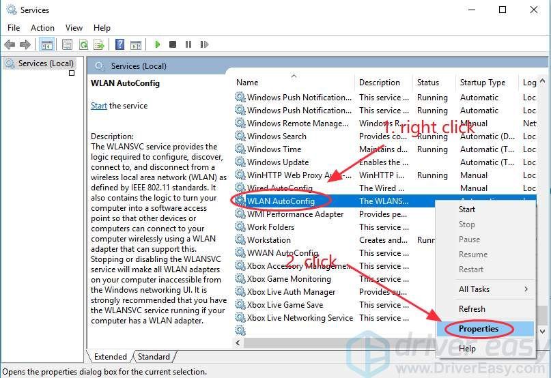The width and height of the screenshot is (551, 378).
Task: Open the View menu
Action: click(74, 28)
